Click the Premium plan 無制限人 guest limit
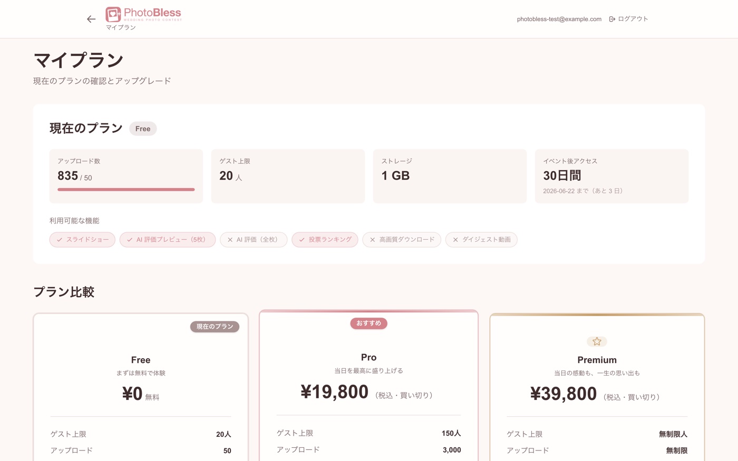 (x=673, y=434)
